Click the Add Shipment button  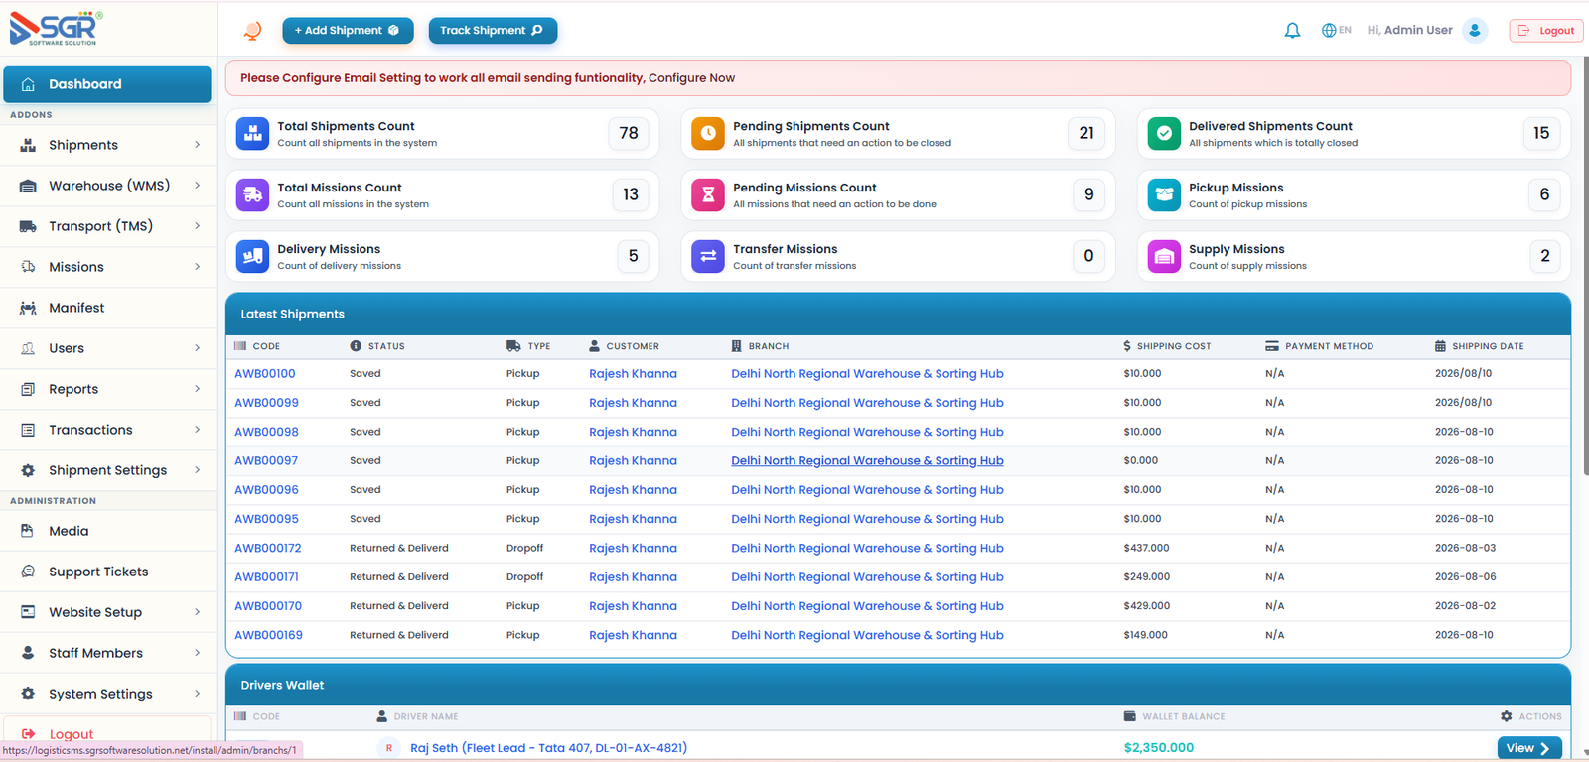(x=348, y=31)
